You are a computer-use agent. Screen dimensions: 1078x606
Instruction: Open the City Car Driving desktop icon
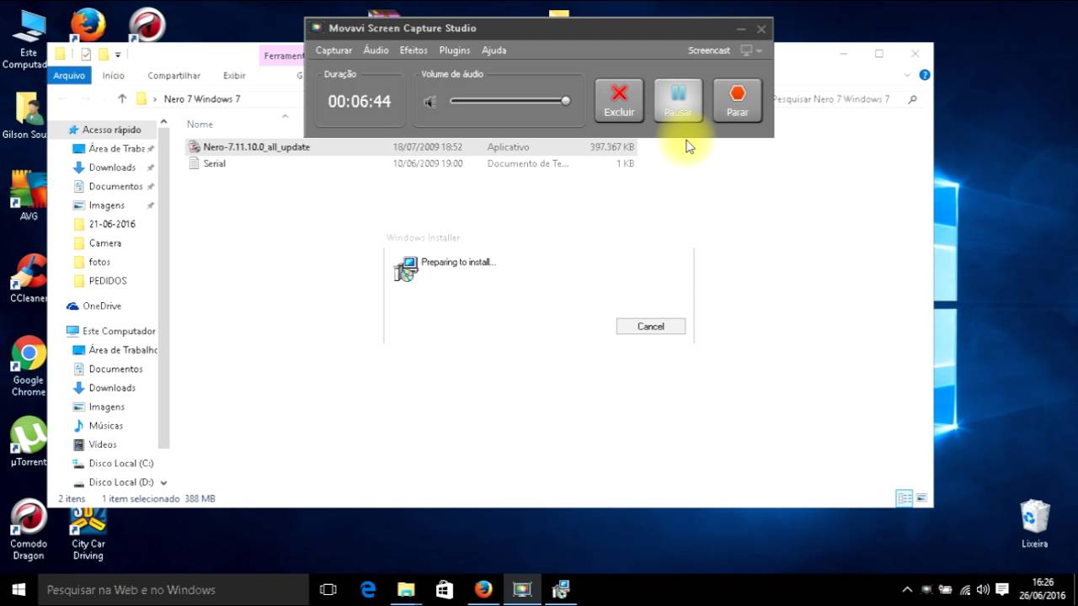(x=88, y=535)
